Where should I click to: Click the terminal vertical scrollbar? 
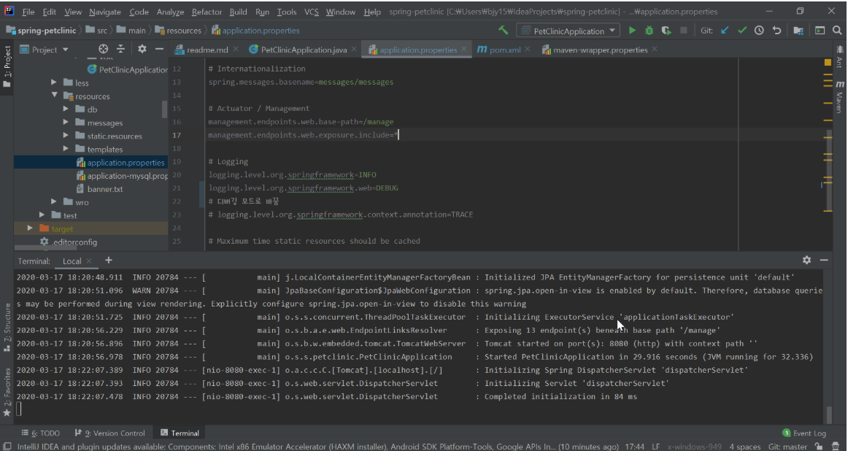(x=828, y=415)
